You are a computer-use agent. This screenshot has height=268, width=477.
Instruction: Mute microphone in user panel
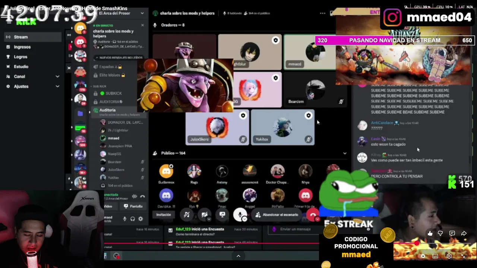125,219
